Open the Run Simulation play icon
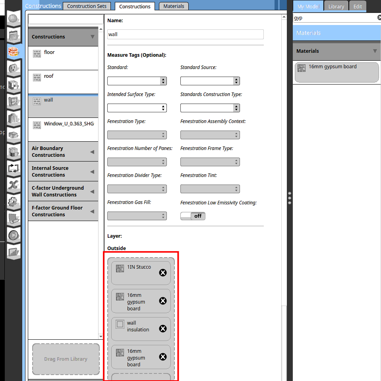Image resolution: width=381 pixels, height=381 pixels. click(x=14, y=235)
